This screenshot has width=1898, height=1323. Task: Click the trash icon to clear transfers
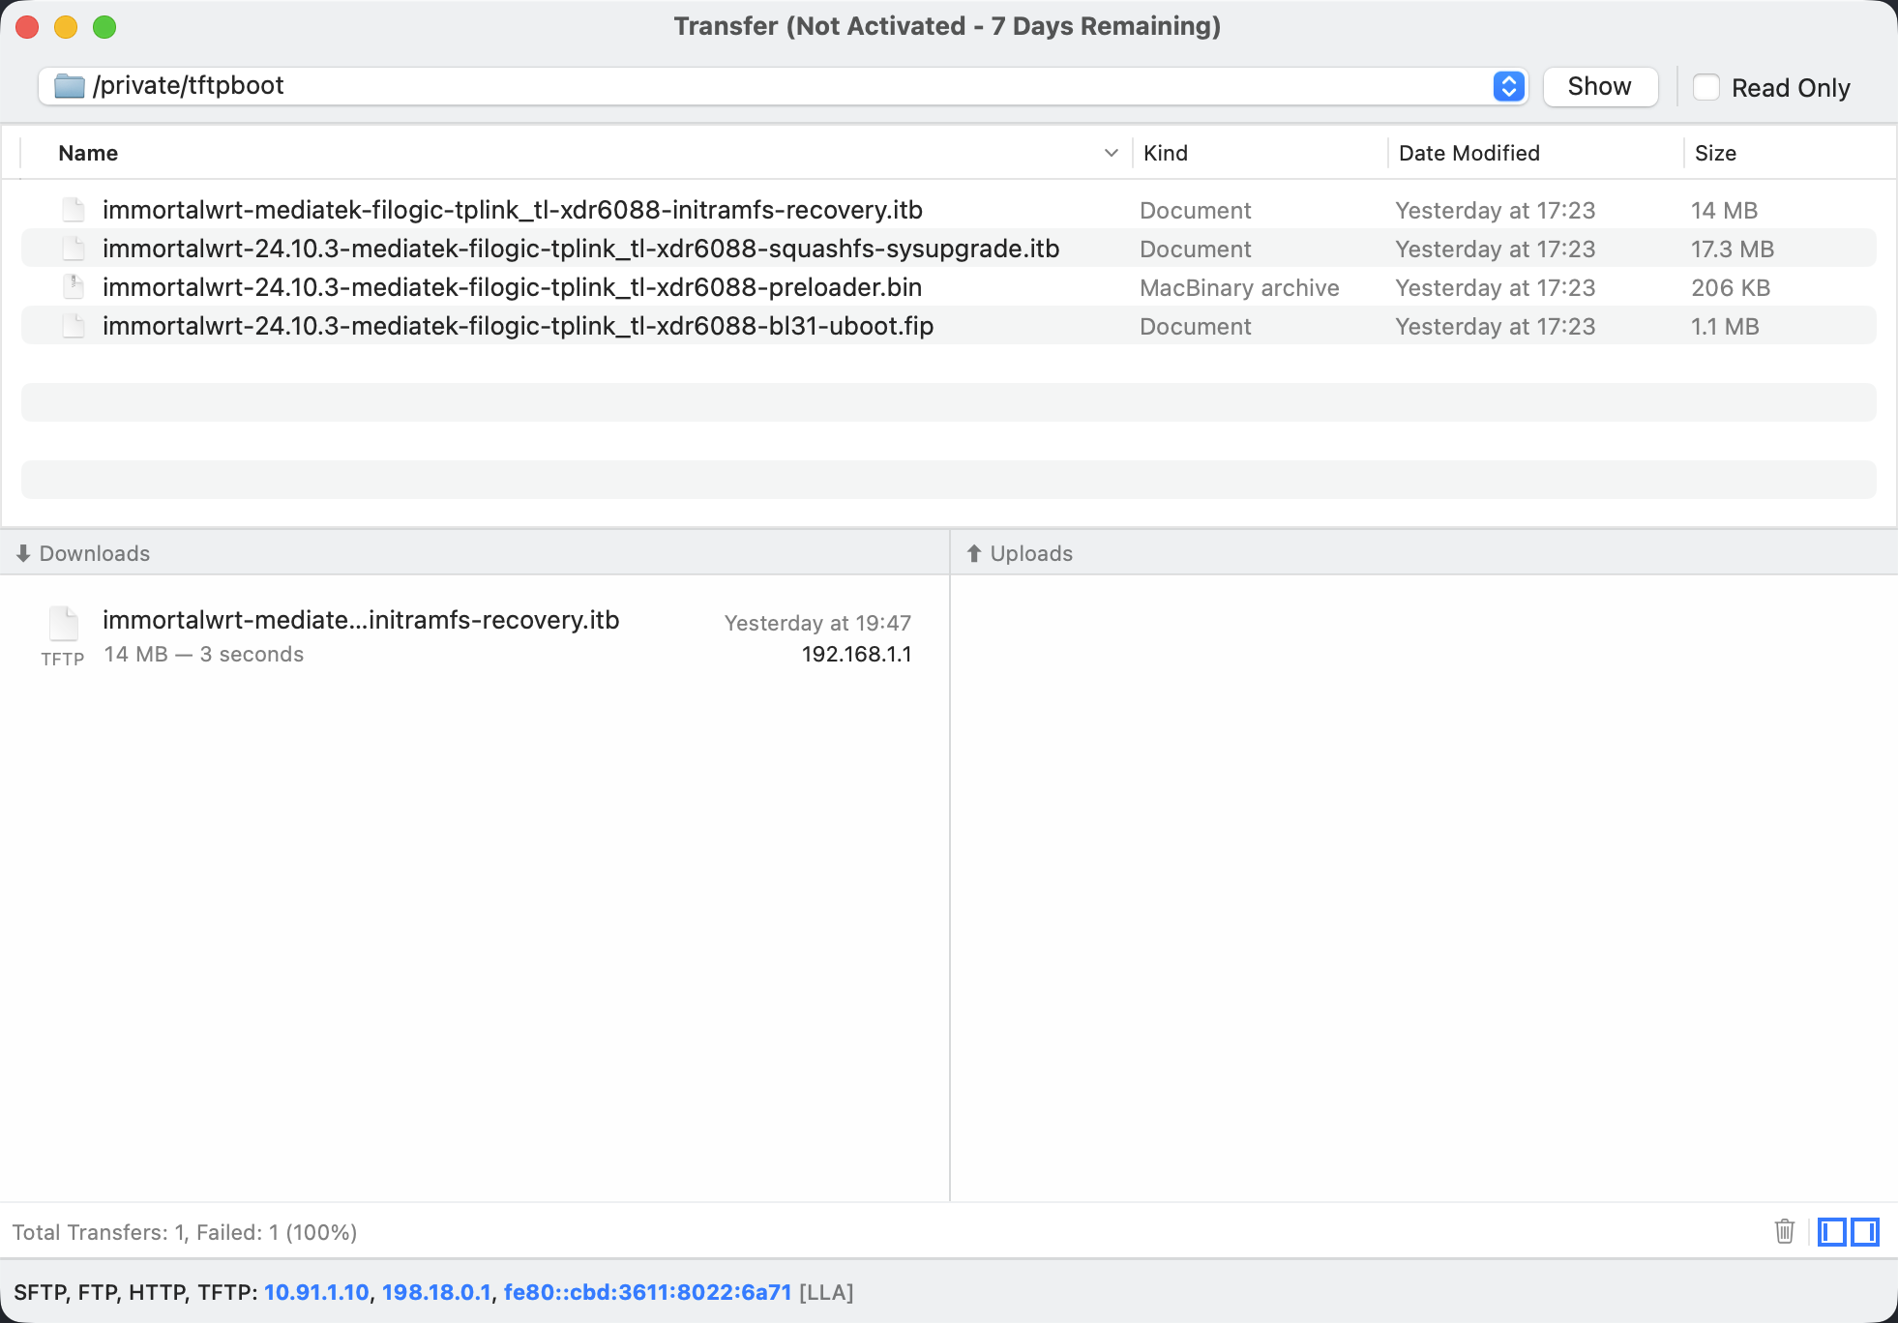[x=1785, y=1231]
